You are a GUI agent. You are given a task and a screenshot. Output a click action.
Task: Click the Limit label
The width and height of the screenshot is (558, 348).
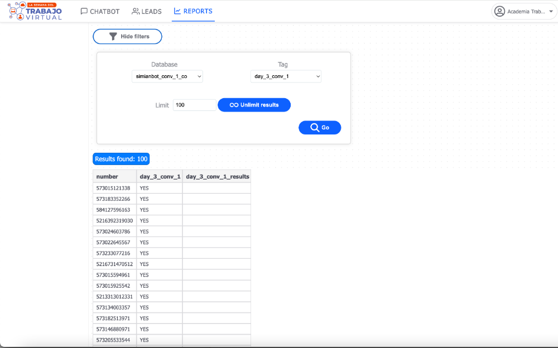coord(162,105)
